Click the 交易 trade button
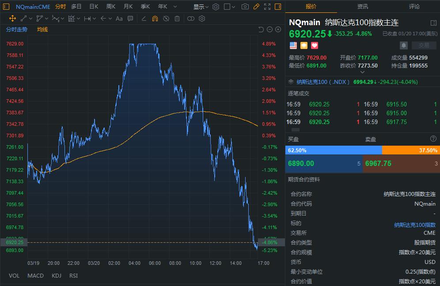 pyautogui.click(x=424, y=45)
